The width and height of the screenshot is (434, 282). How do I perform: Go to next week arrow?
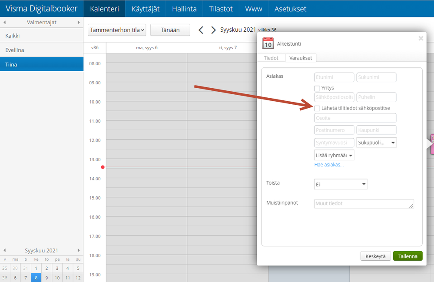(213, 30)
